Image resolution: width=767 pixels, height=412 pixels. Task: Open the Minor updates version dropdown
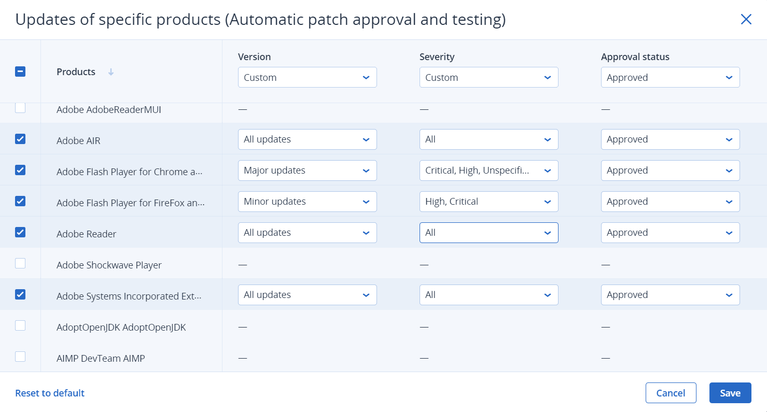pyautogui.click(x=307, y=202)
